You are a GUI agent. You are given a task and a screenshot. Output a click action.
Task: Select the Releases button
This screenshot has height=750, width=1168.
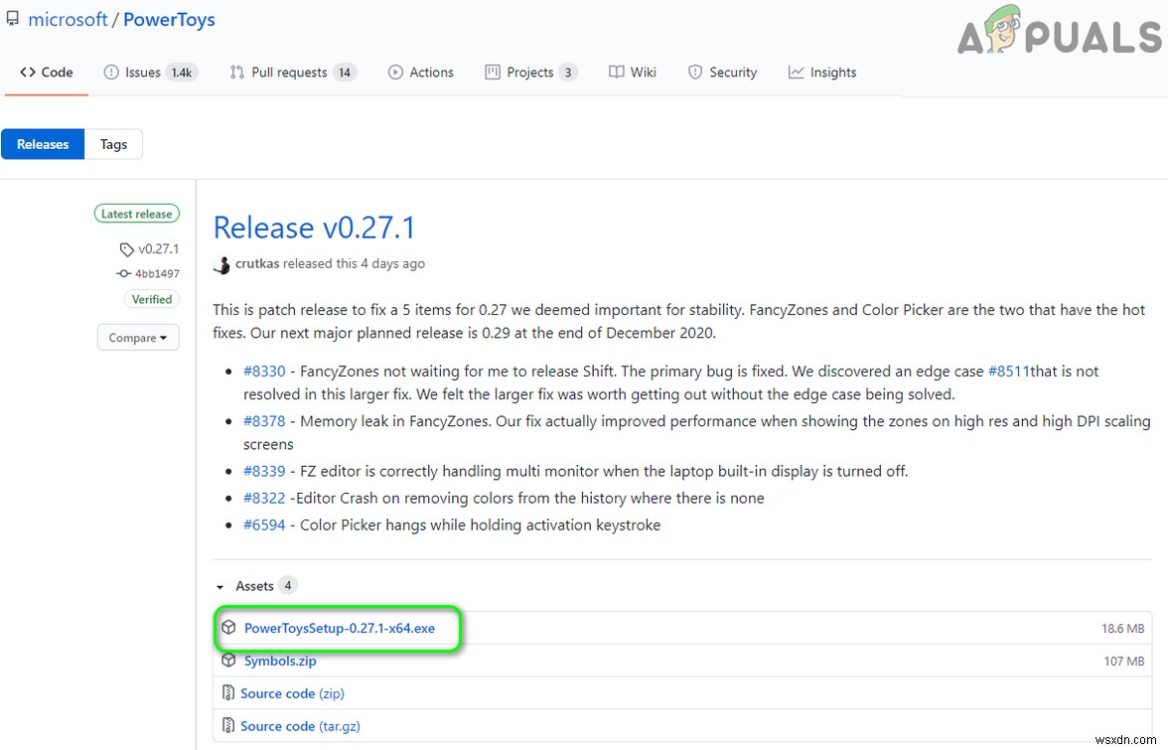click(x=43, y=144)
